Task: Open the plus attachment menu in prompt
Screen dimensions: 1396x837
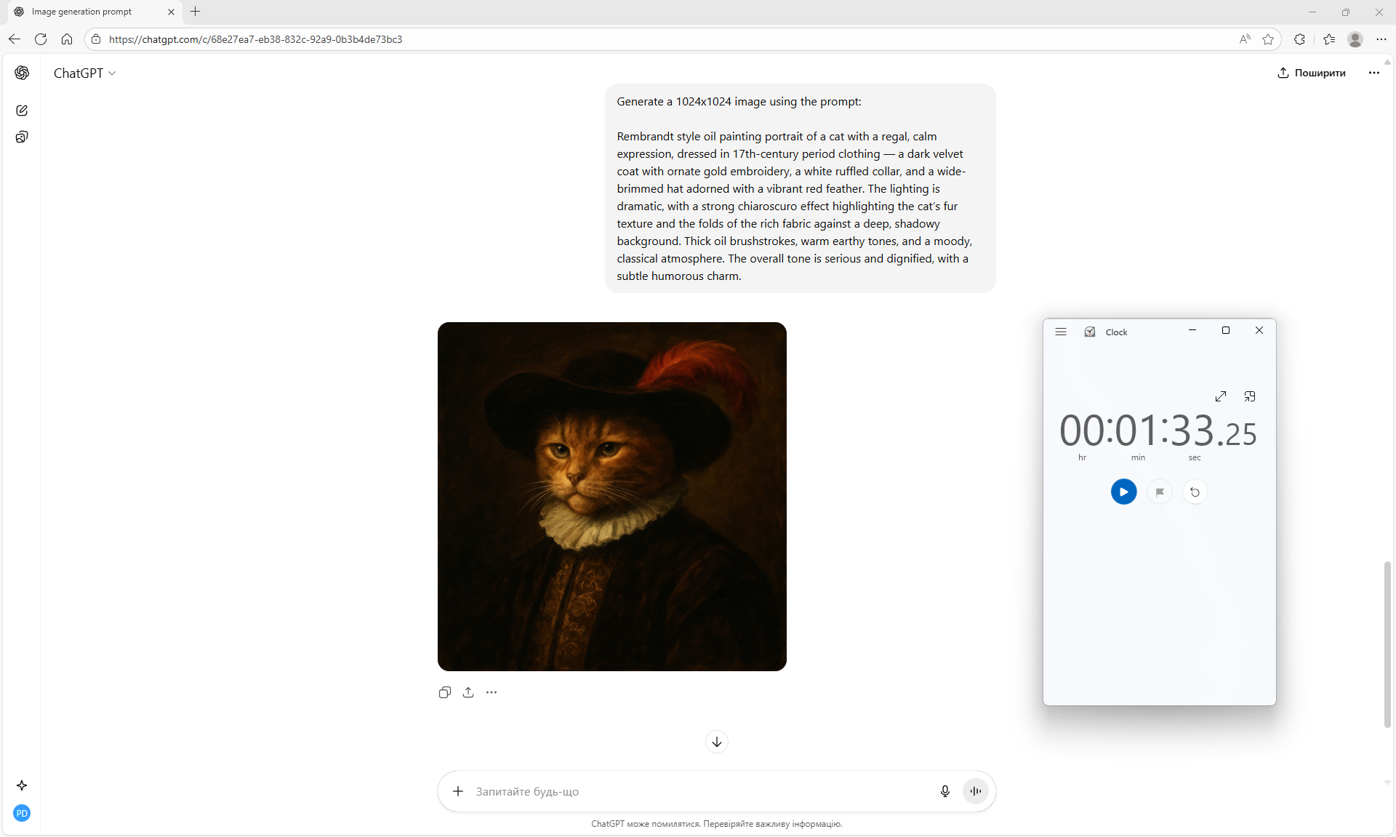Action: click(x=458, y=791)
